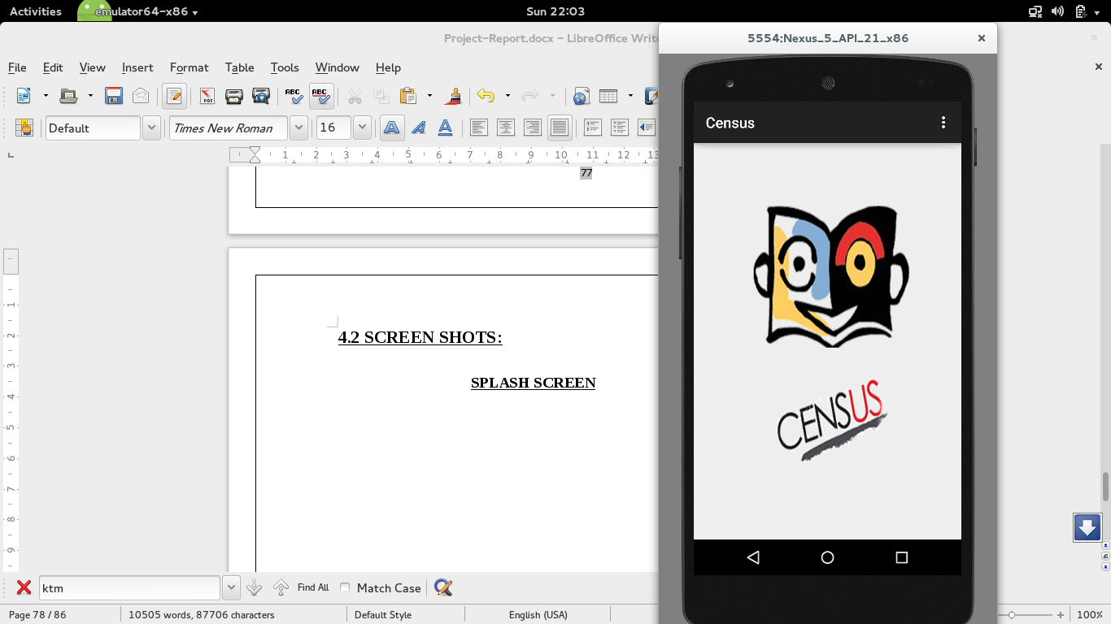The width and height of the screenshot is (1111, 624).
Task: Click the ktm search text field
Action: point(129,587)
